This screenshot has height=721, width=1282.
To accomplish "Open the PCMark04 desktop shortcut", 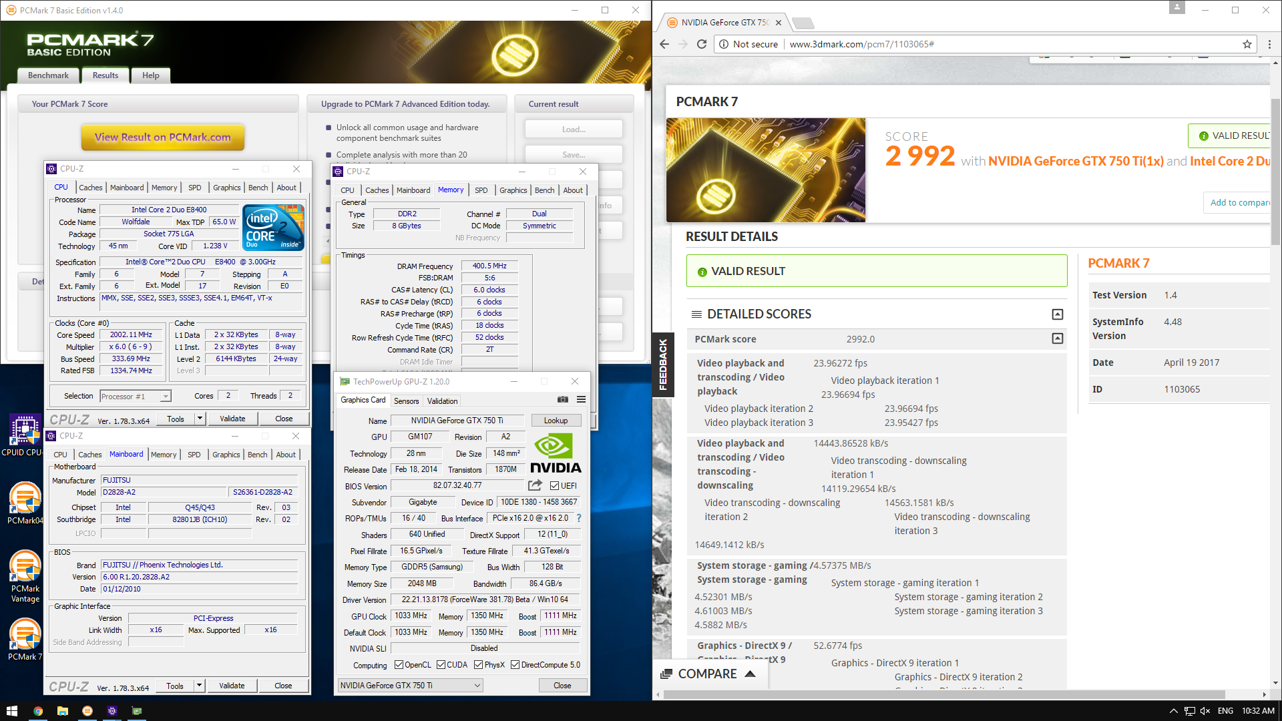I will [x=25, y=503].
